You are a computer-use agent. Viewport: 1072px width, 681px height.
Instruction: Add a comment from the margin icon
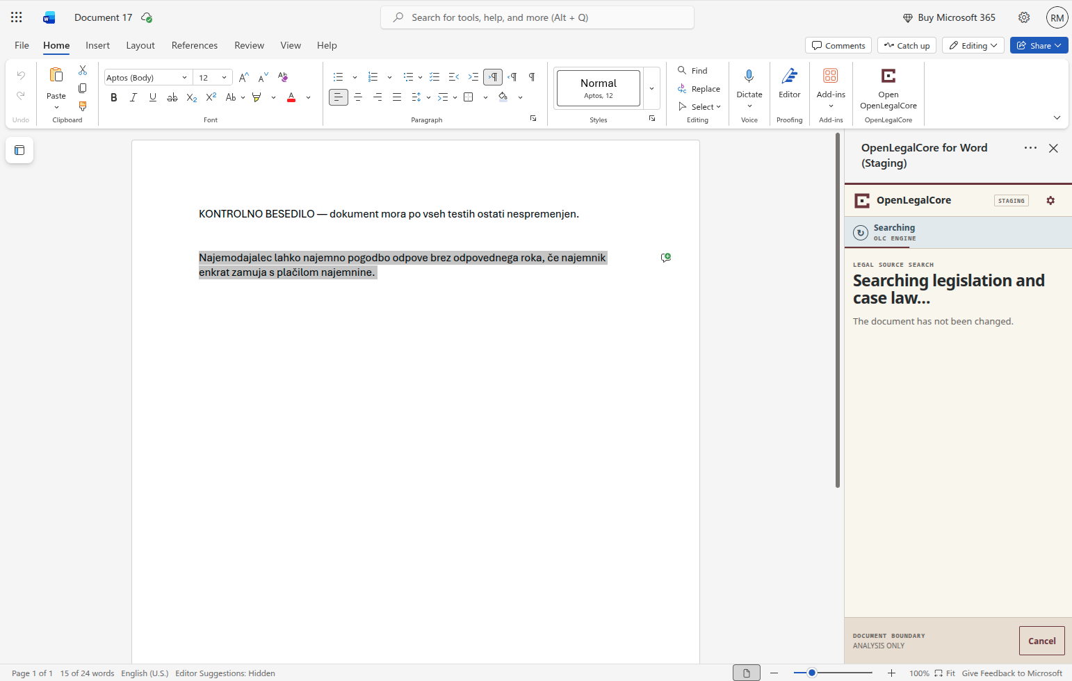(x=666, y=258)
